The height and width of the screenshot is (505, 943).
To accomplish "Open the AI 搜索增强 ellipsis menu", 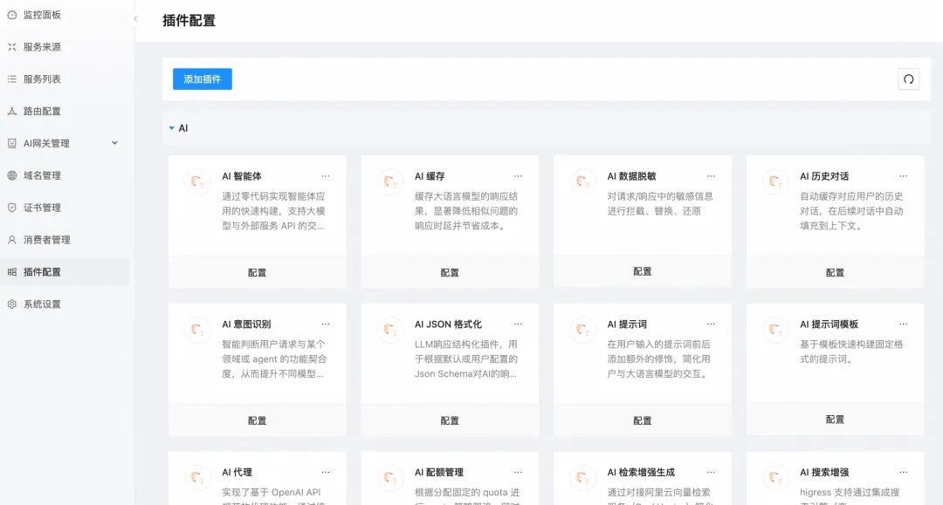I will point(904,472).
